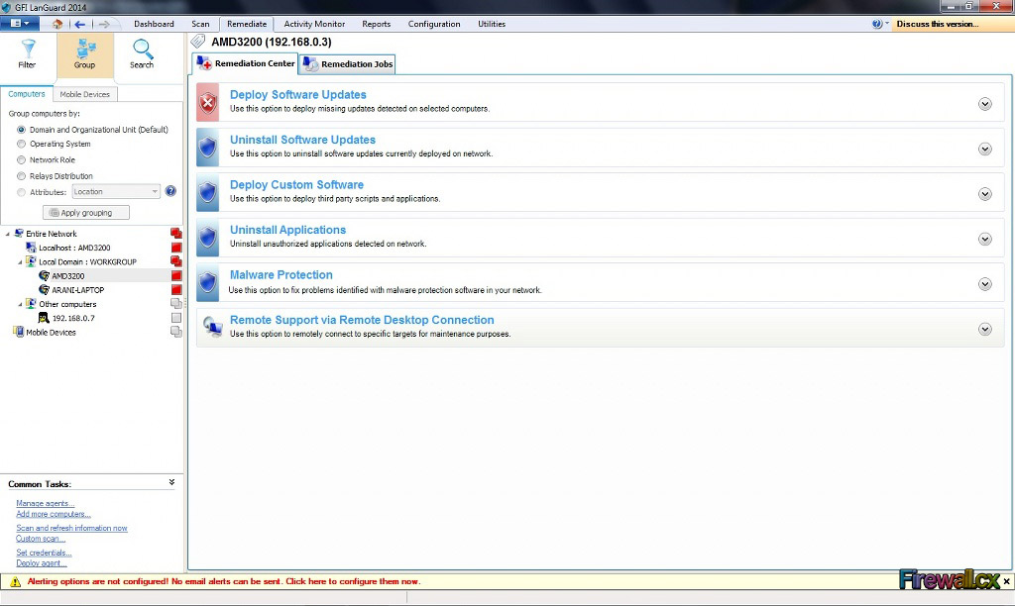The image size is (1015, 606).
Task: Open the Dashboard tab
Action: pos(154,24)
